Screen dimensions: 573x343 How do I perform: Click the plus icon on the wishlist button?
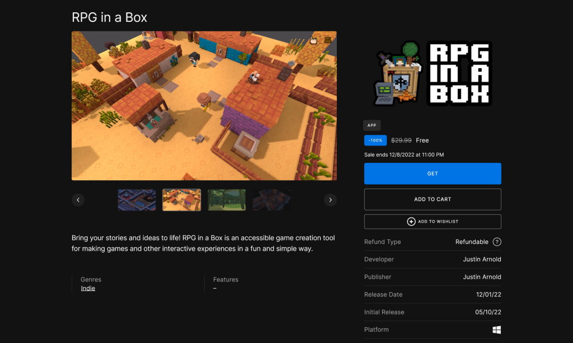tap(411, 222)
